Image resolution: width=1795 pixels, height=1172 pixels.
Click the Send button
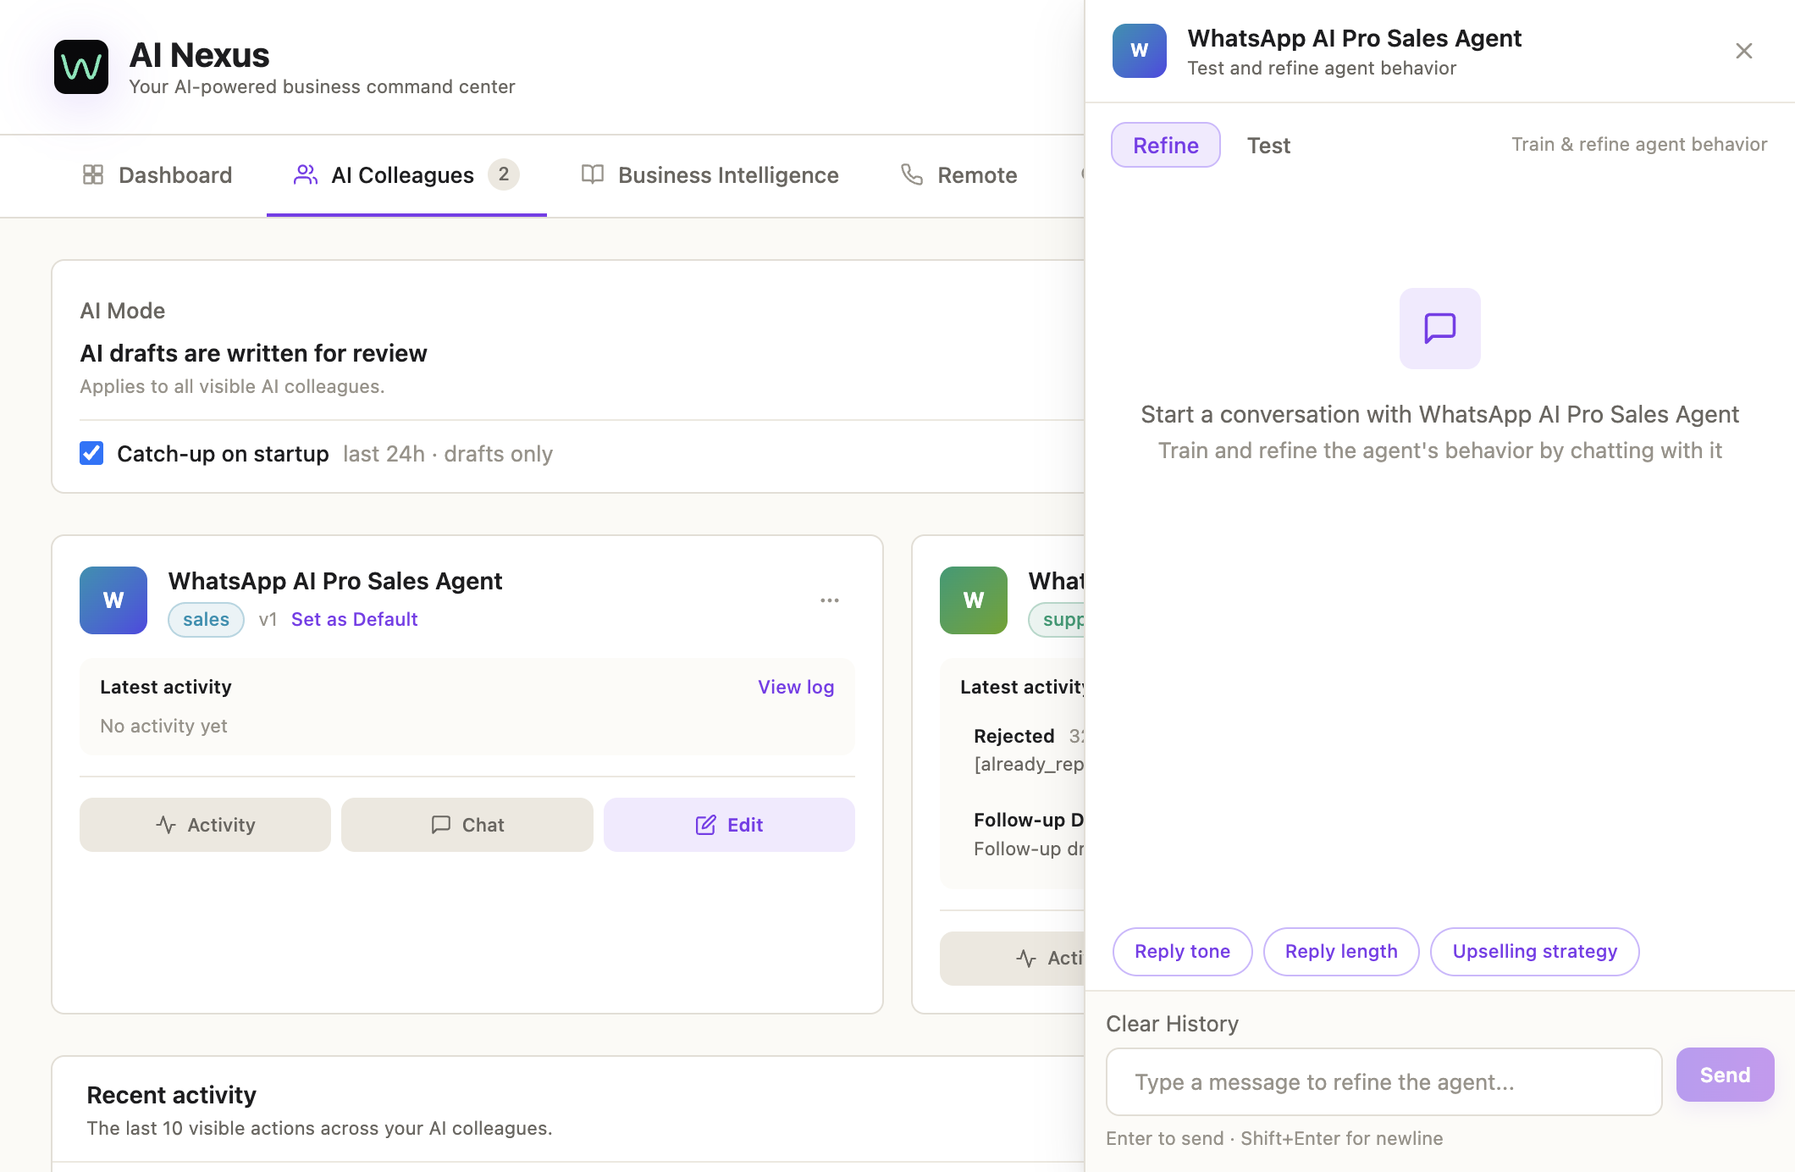click(x=1725, y=1075)
